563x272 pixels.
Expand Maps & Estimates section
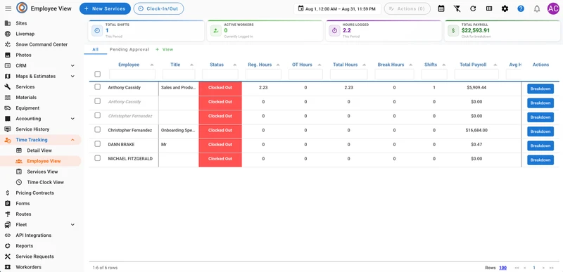click(x=72, y=77)
